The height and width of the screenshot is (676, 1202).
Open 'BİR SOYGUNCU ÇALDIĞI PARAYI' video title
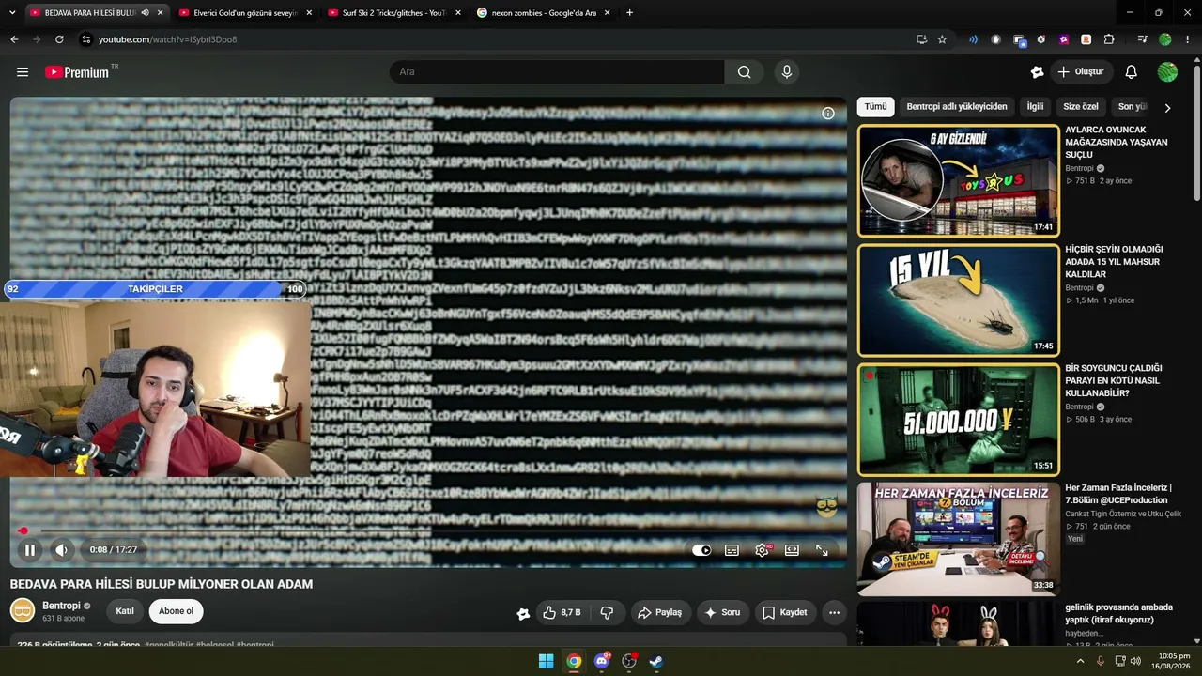(x=1114, y=380)
